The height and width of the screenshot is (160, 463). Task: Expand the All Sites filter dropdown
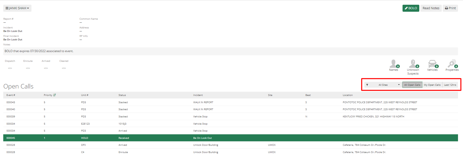[x=383, y=85]
